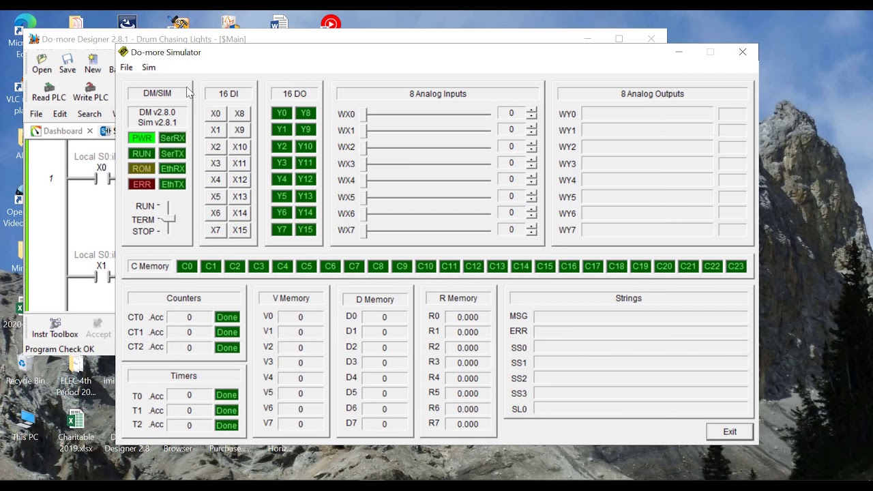Click the R5 memory value field
Viewport: 873px width, 491px height.
pyautogui.click(x=468, y=393)
